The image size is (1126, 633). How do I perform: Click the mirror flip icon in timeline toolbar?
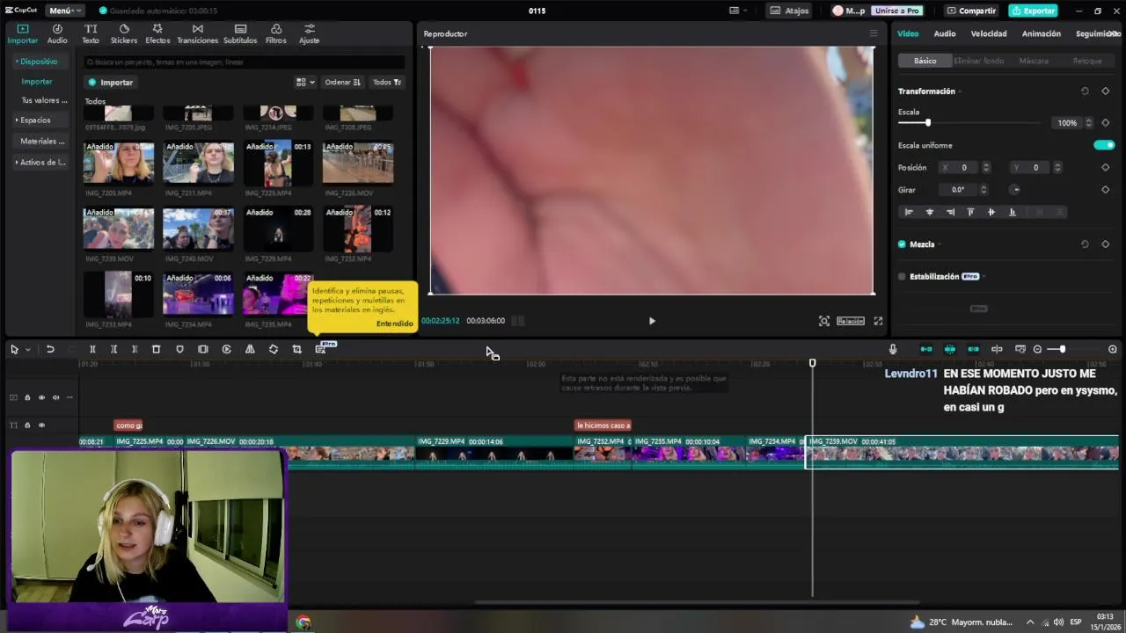[x=250, y=349]
